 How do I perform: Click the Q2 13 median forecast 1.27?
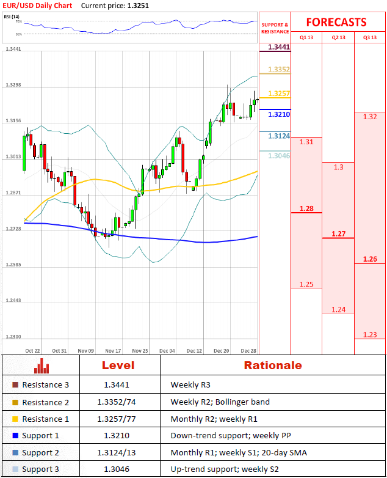point(338,234)
